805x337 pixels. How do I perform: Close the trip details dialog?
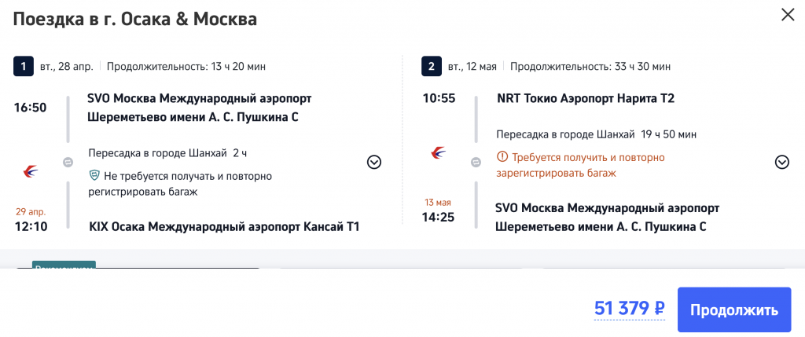pos(787,15)
